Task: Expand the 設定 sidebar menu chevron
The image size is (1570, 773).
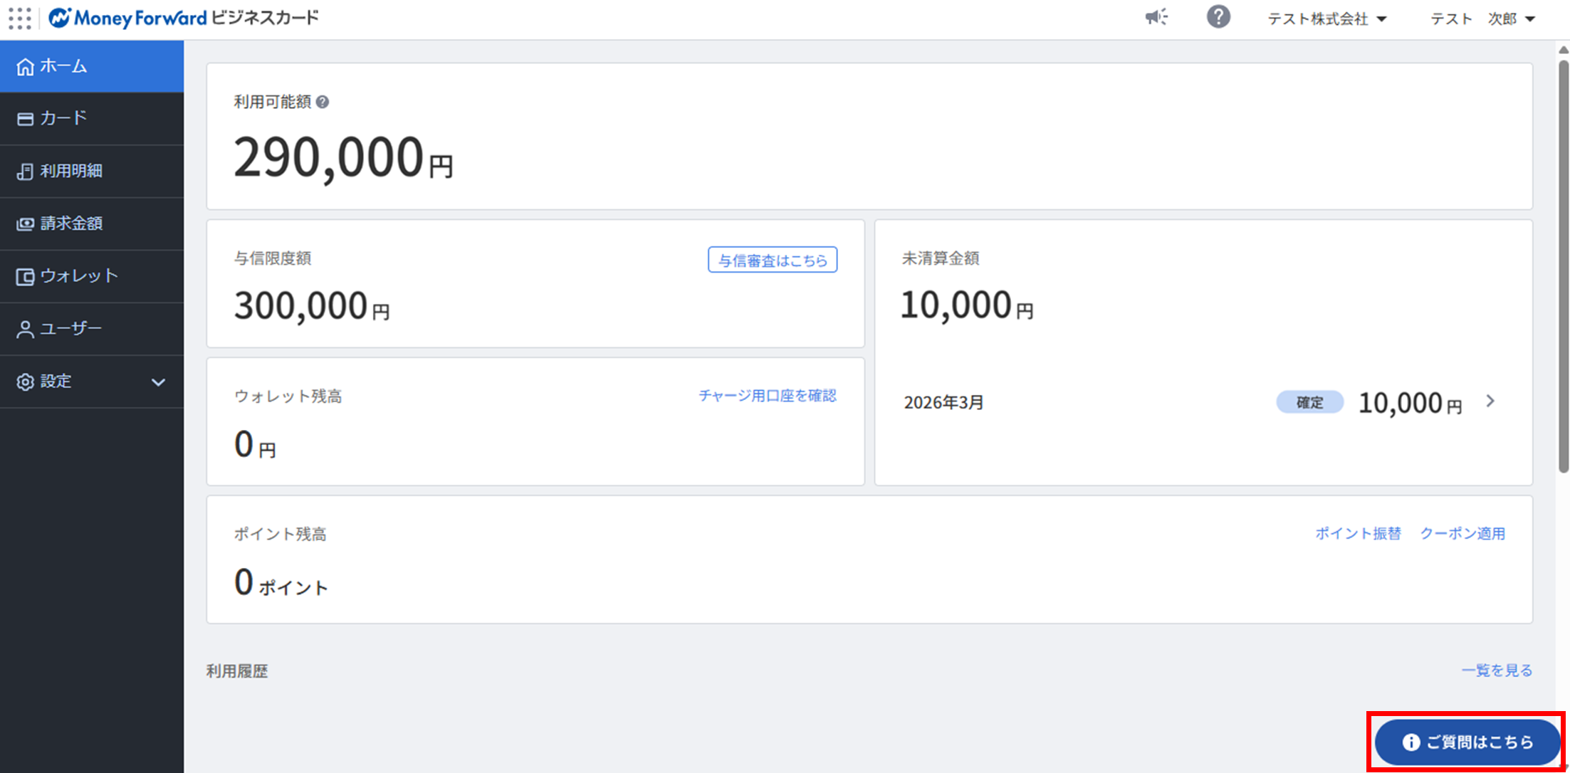Action: tap(158, 382)
